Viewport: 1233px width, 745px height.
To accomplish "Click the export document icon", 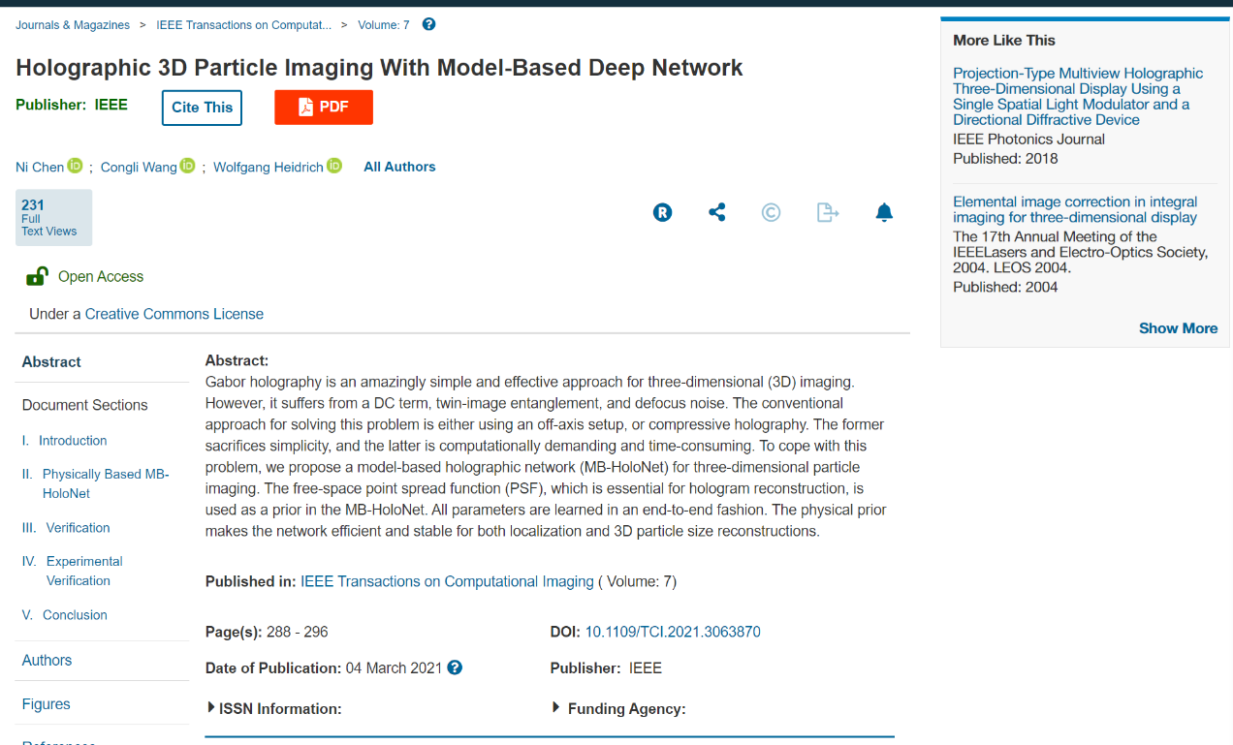I will (x=827, y=212).
